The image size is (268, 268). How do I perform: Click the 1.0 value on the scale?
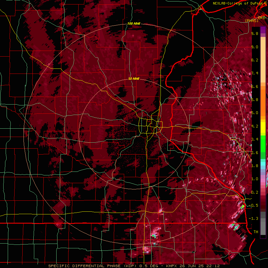pyautogui.click(x=255, y=179)
